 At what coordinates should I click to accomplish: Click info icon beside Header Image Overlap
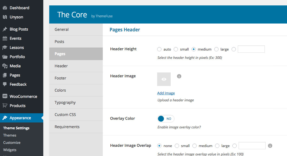click(270, 146)
